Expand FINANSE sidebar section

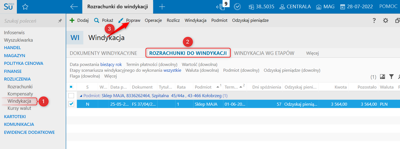click(13, 71)
